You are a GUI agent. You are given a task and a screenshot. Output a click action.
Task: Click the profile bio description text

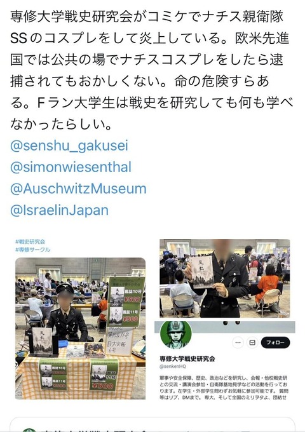(x=224, y=388)
